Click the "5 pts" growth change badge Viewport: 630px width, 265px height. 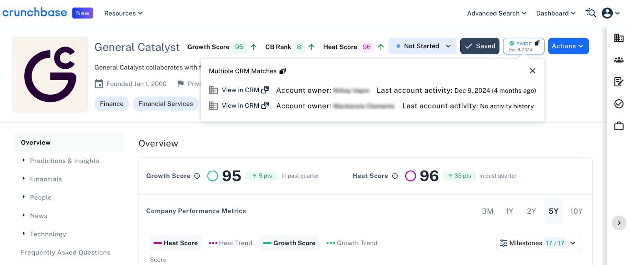pos(262,176)
